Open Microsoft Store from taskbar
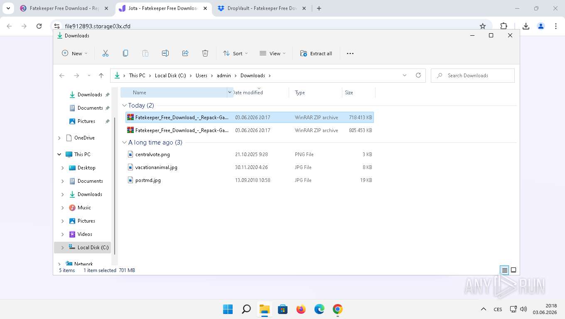 coord(283,309)
